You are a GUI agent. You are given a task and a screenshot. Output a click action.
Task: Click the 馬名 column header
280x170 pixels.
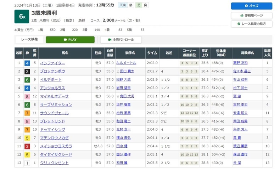[x=65, y=53]
